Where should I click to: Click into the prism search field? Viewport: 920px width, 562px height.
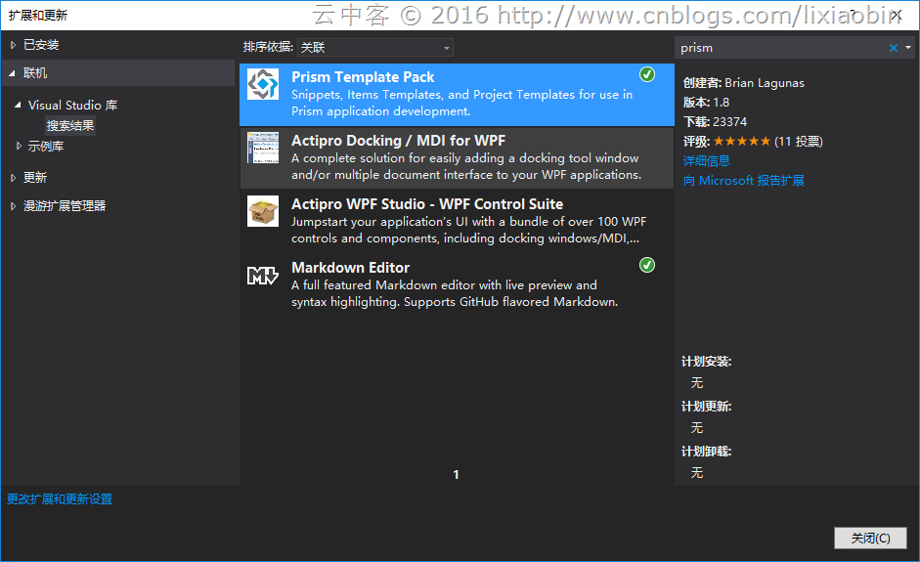pyautogui.click(x=780, y=48)
